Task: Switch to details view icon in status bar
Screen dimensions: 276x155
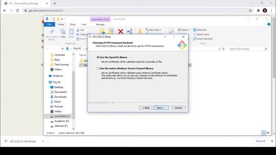Action: tap(263, 133)
